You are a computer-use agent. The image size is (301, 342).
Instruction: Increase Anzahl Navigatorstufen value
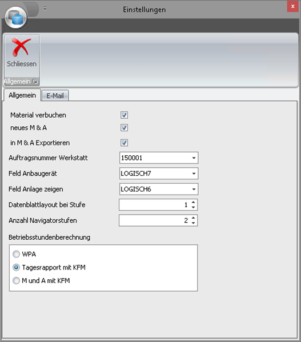(x=193, y=218)
